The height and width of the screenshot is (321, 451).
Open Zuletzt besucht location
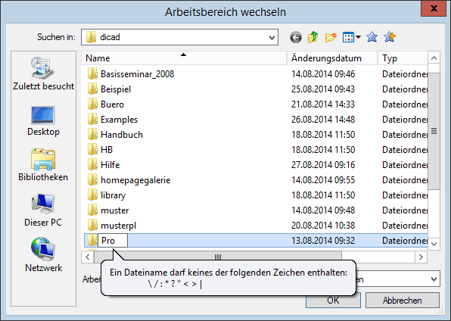pos(43,73)
